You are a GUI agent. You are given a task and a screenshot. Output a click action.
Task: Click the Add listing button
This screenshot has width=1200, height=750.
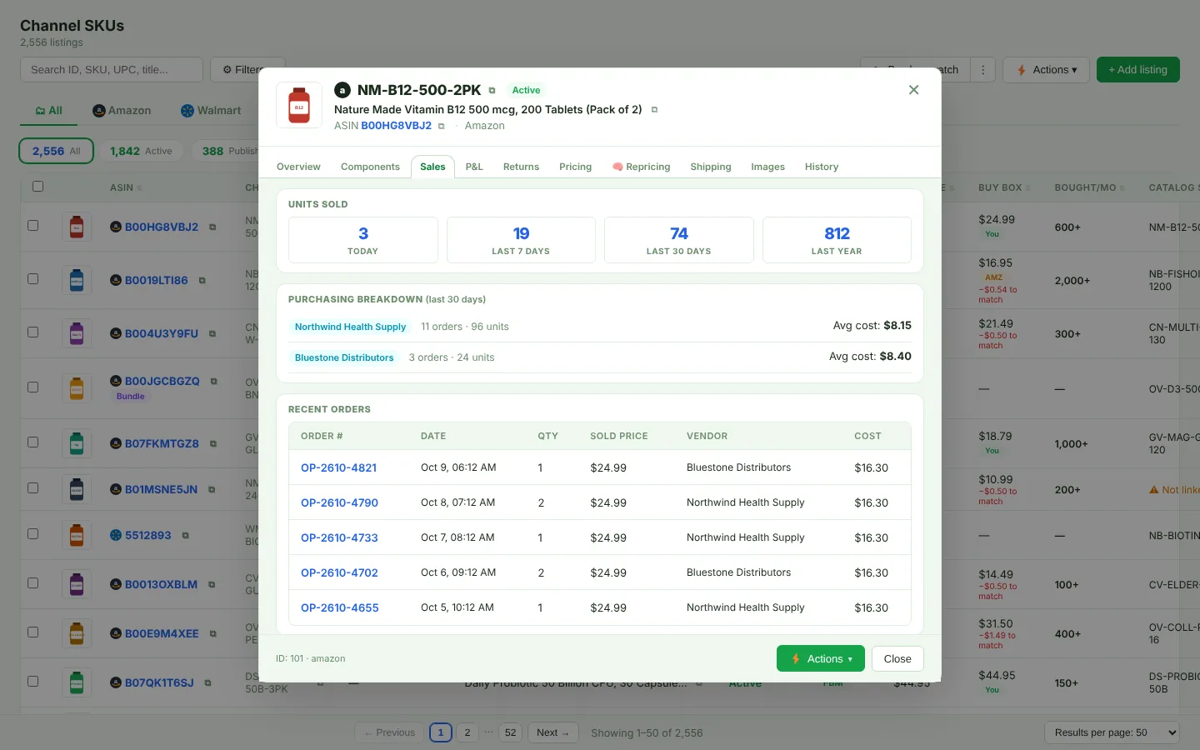tap(1138, 70)
